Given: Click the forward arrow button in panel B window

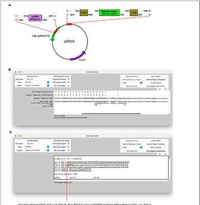Looking at the screenshot, I should [165, 89].
